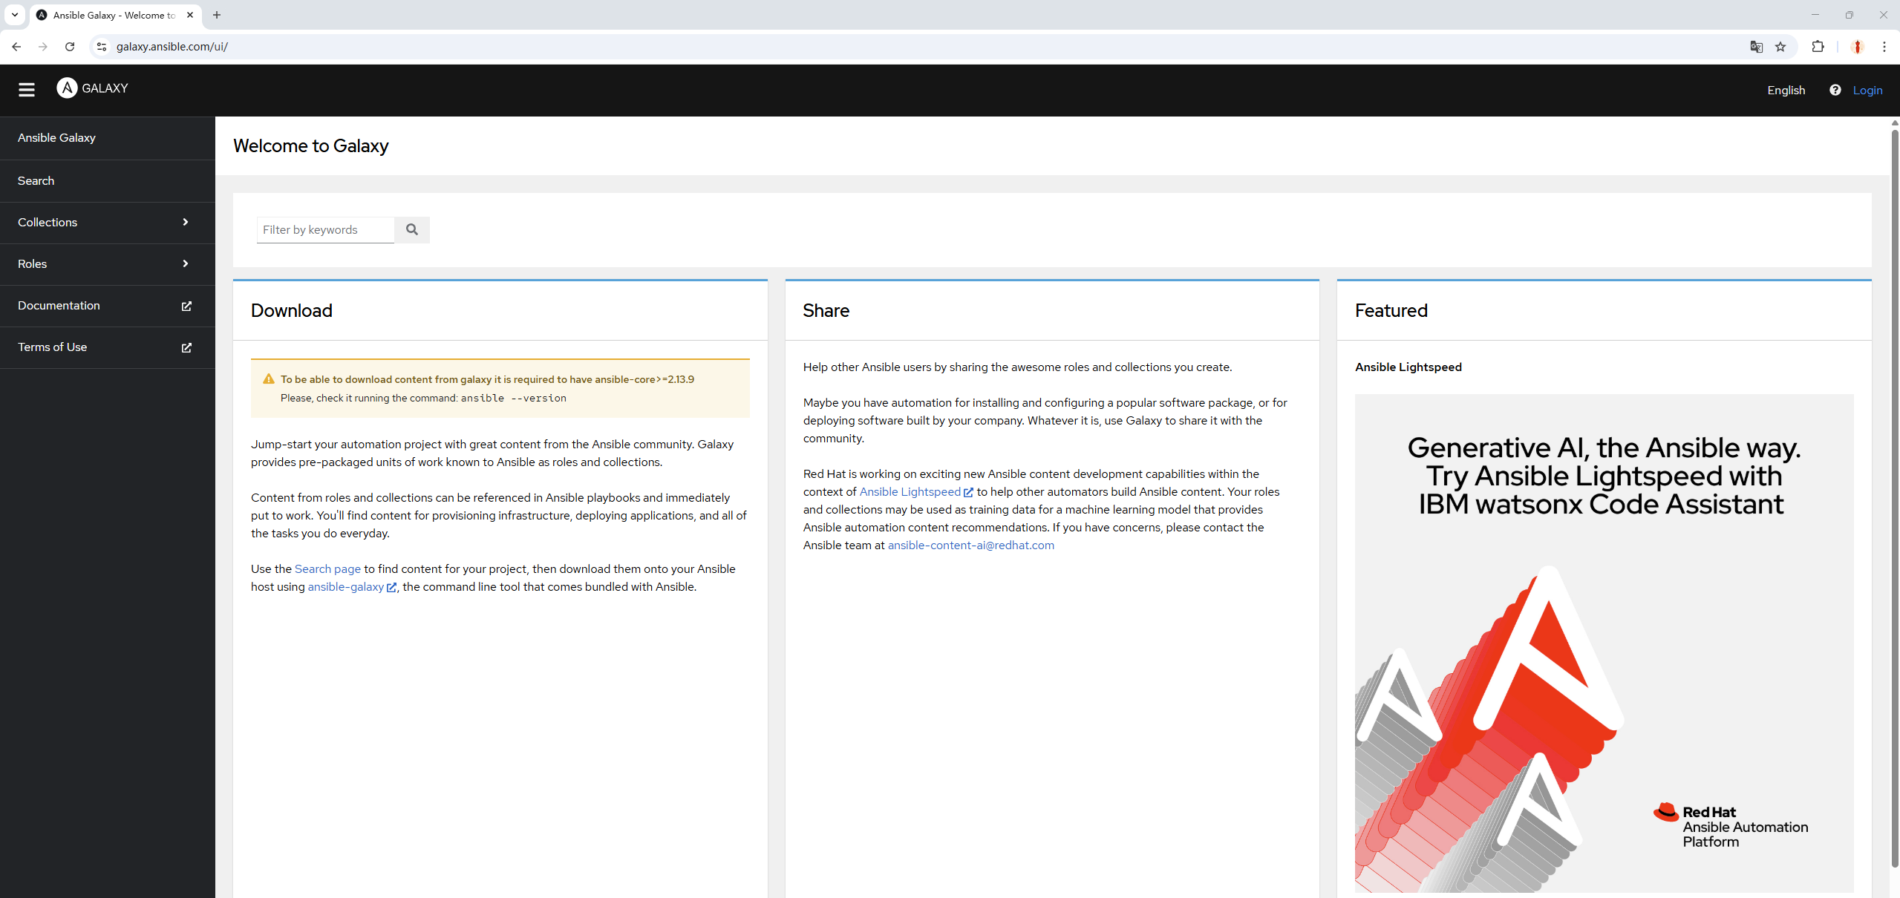Open Documentation in the sidebar
1900x898 pixels.
59,306
